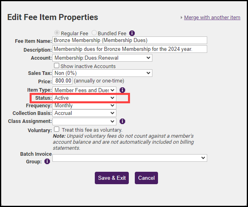Expand the Collection Basis dropdown

pyautogui.click(x=84, y=113)
